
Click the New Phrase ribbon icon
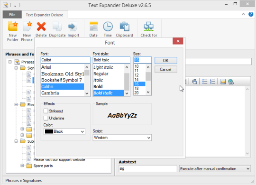(x=27, y=26)
